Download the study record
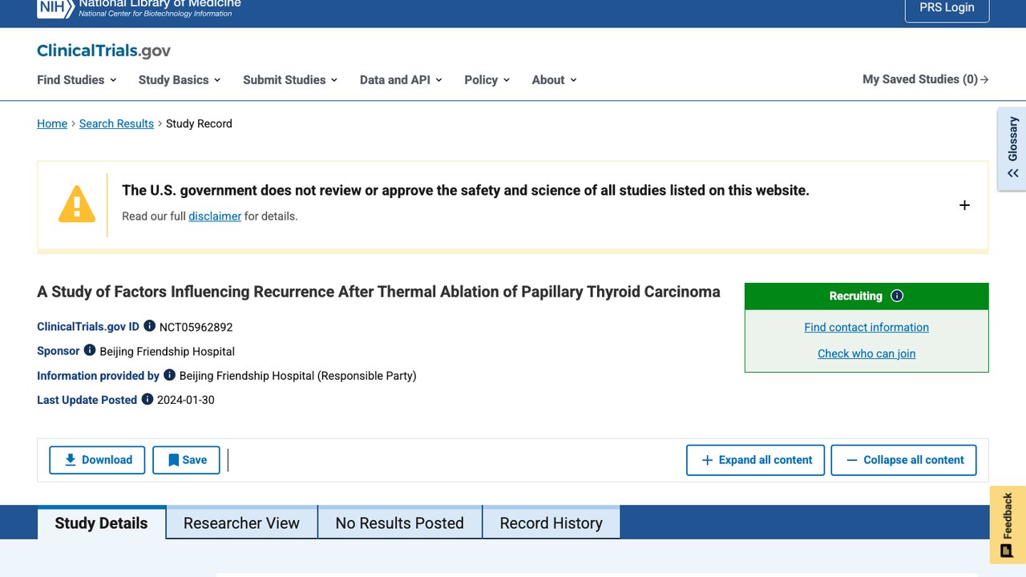 pos(97,460)
